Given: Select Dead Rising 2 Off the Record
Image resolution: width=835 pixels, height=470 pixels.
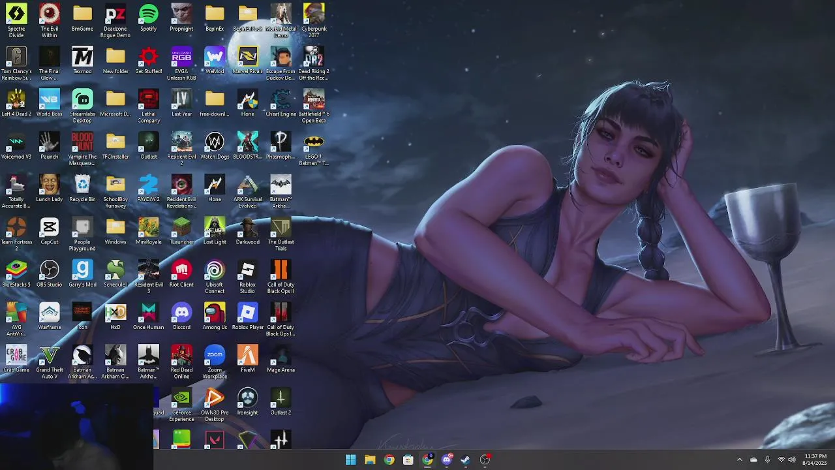Looking at the screenshot, I should tap(314, 63).
